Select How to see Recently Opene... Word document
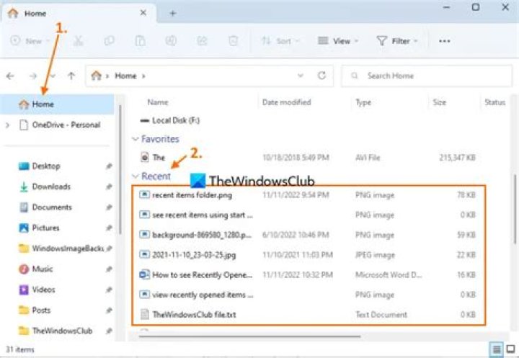Screen dimensions: 519x358 click(x=308, y=274)
